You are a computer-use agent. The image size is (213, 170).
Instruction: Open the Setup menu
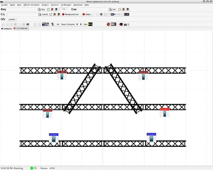[x=12, y=5]
